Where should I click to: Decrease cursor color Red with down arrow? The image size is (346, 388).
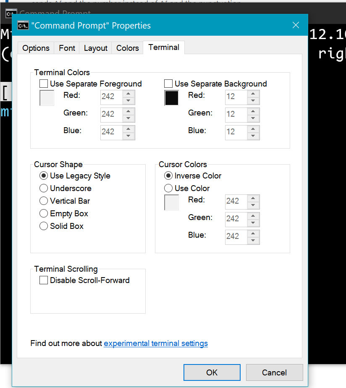click(x=253, y=205)
